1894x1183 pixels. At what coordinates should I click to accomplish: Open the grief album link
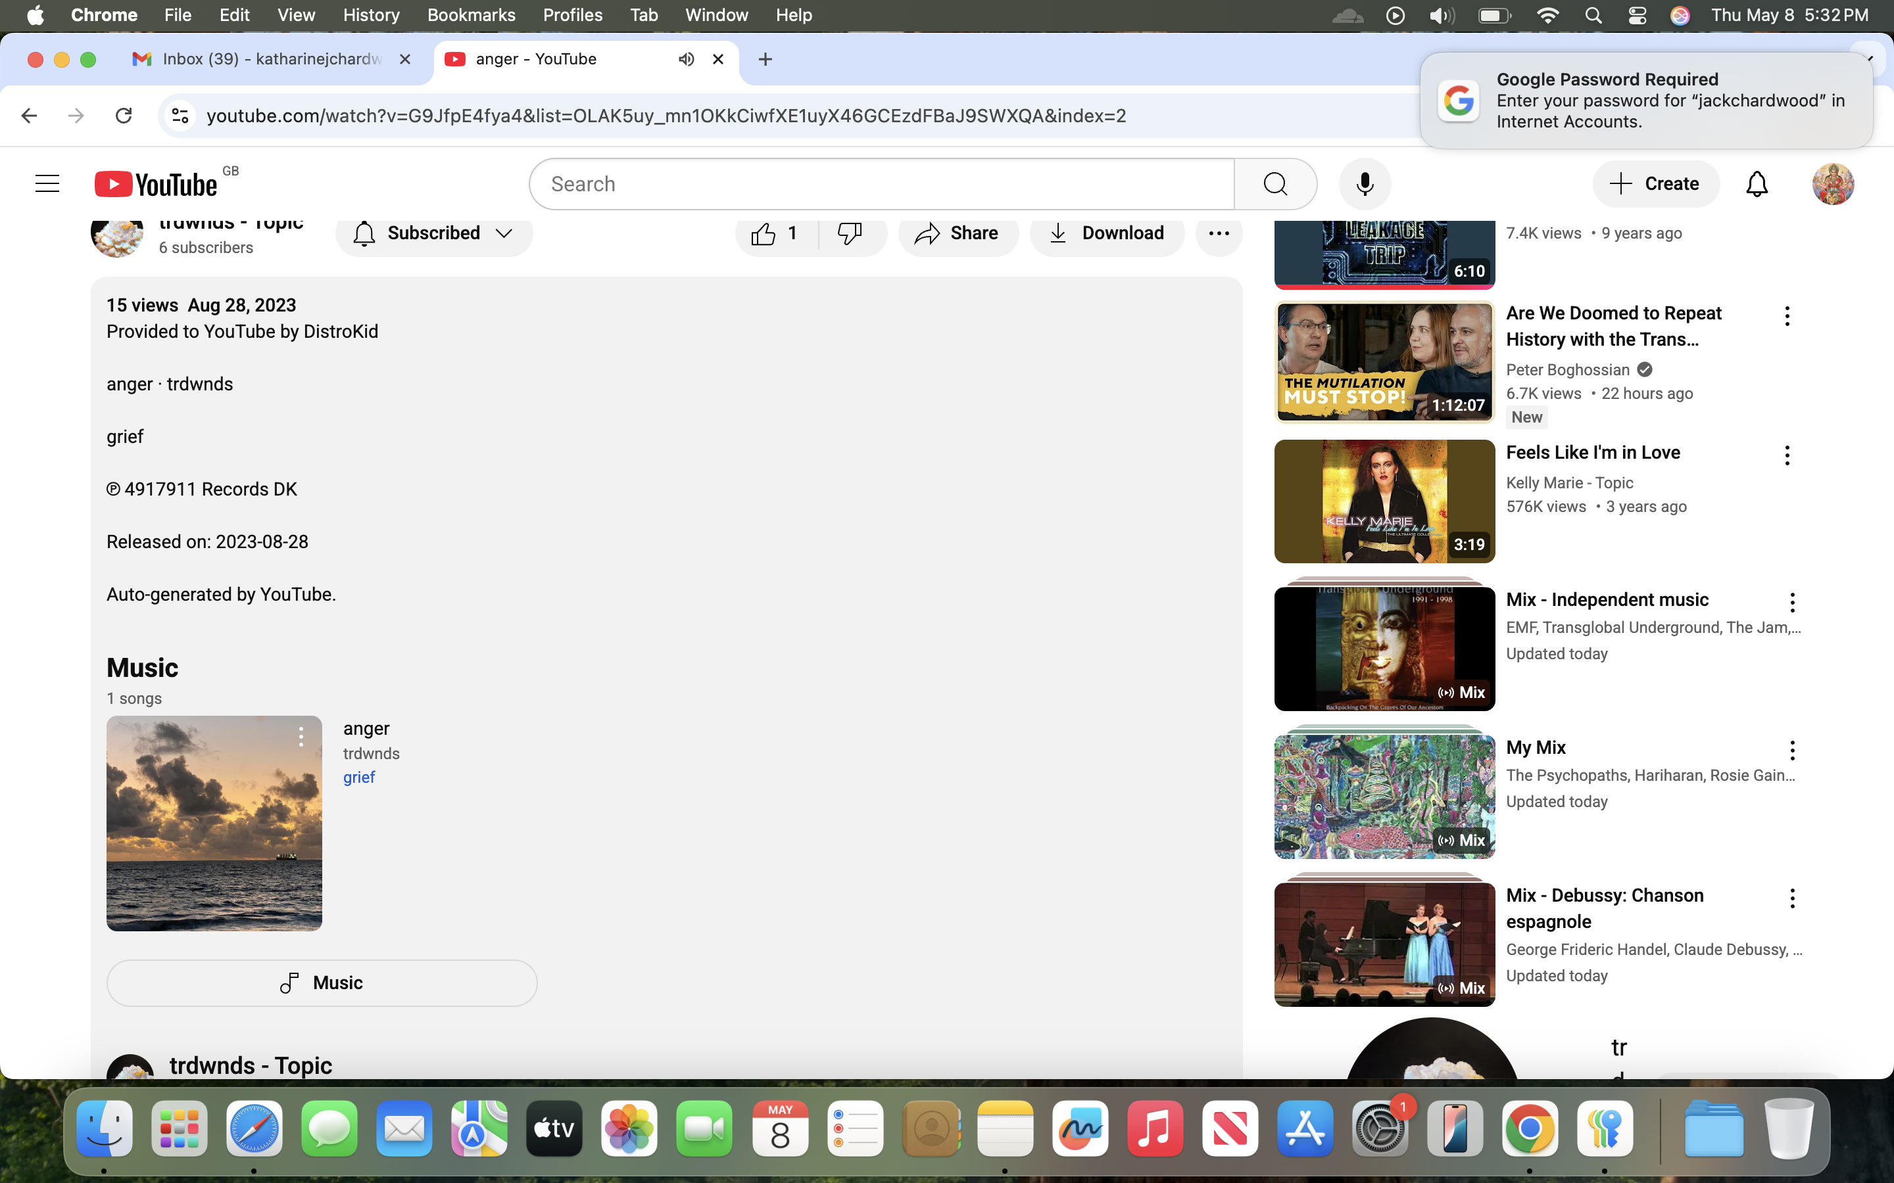358,777
